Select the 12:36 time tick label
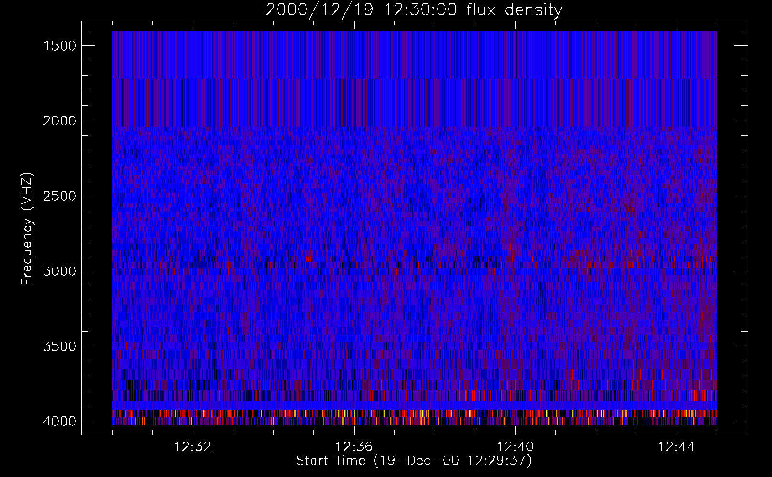The height and width of the screenshot is (477, 772). [x=354, y=447]
